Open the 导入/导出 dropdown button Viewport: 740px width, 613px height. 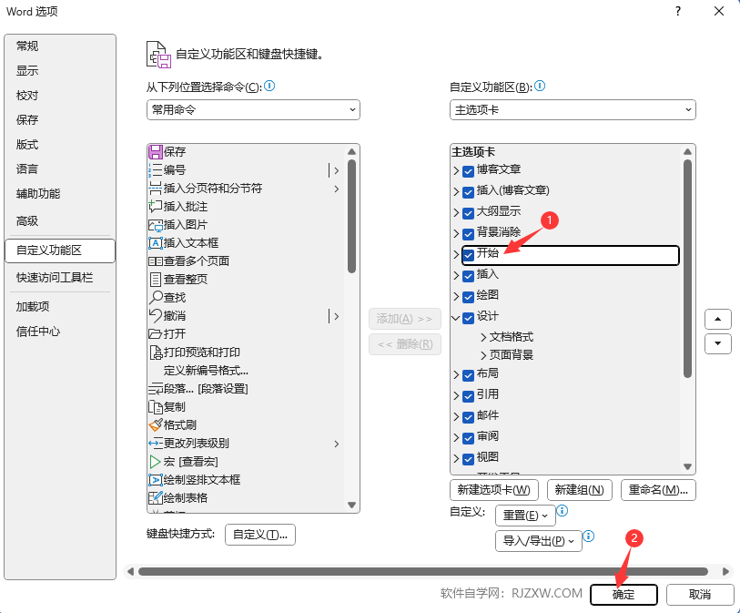pos(539,541)
